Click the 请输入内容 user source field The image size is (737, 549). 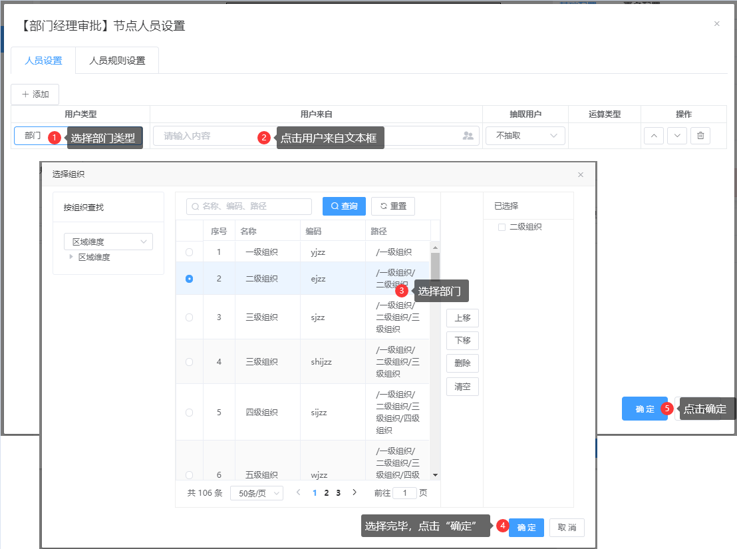(316, 136)
